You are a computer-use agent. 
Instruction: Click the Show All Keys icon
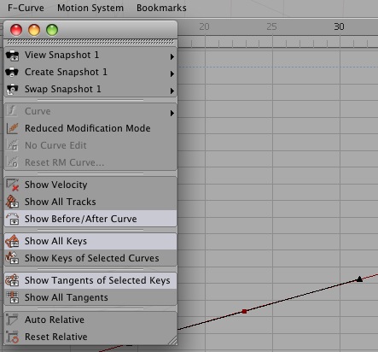click(12, 241)
